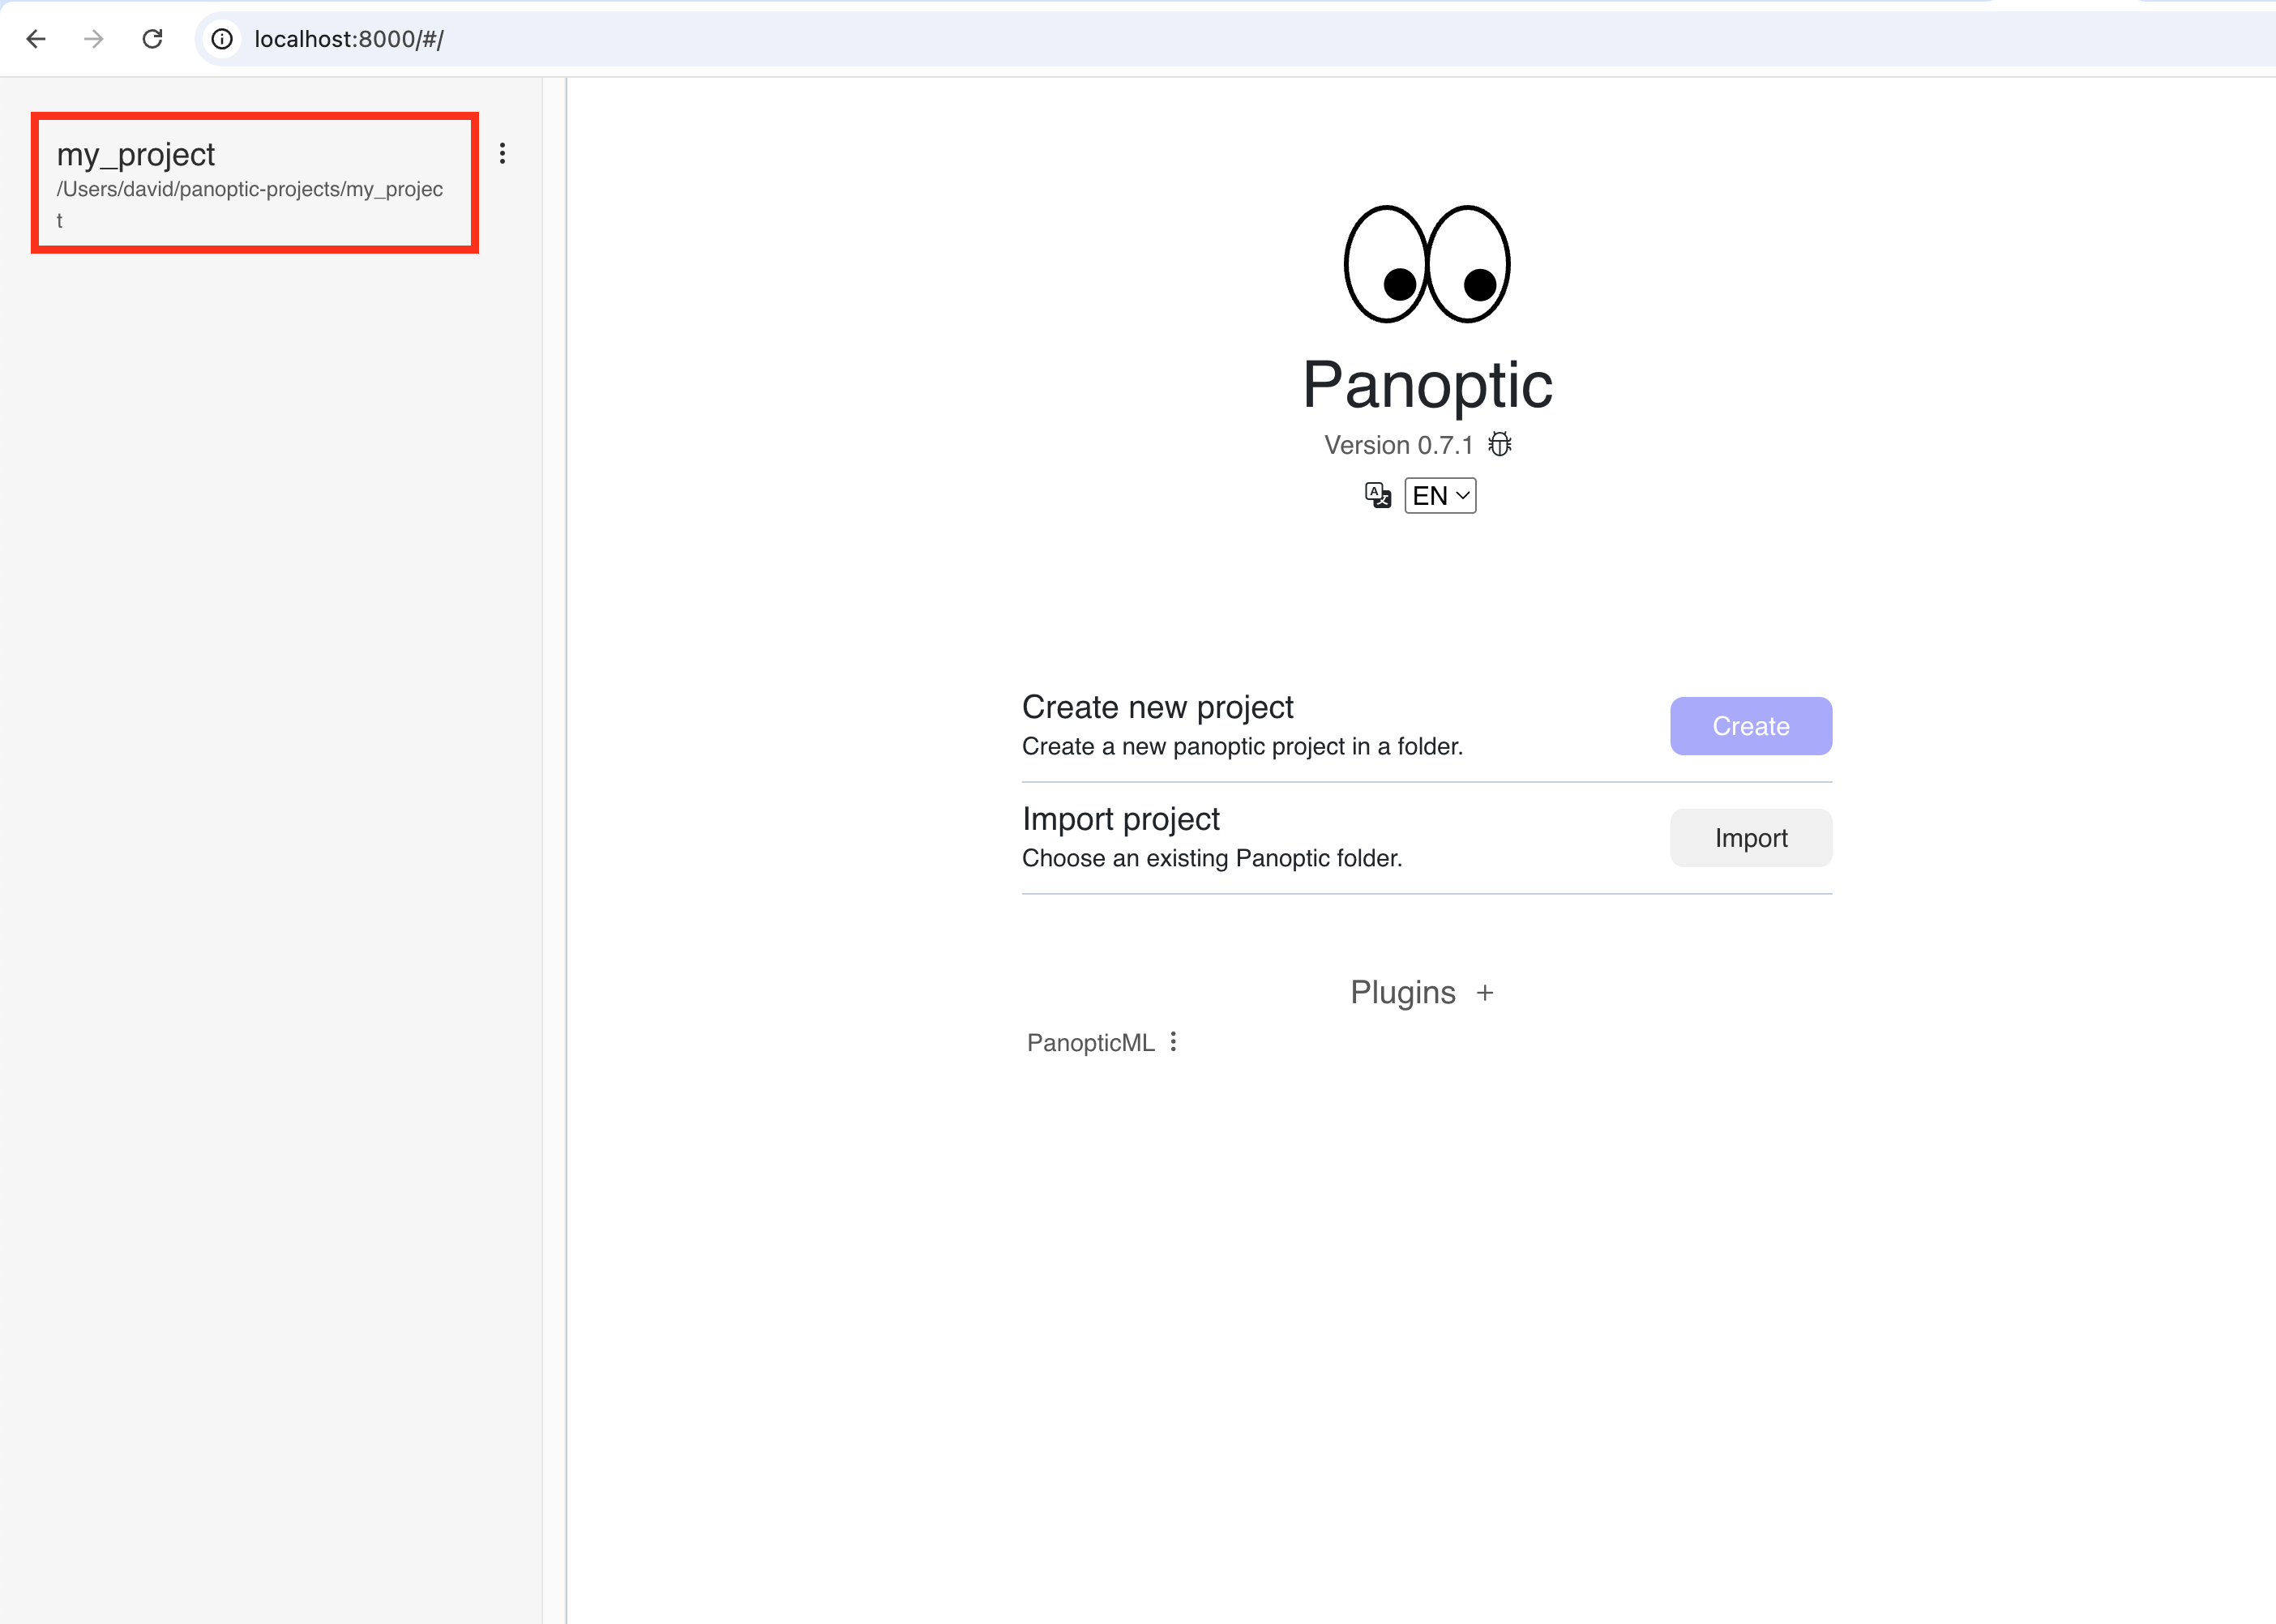This screenshot has width=2276, height=1624.
Task: Click the "Create new project" heading
Action: point(1157,707)
